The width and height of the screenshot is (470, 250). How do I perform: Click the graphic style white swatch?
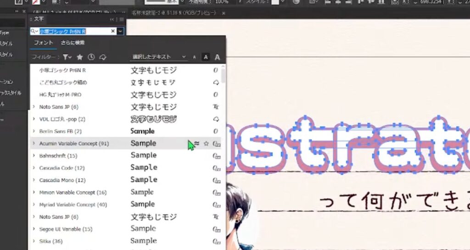[x=275, y=2]
